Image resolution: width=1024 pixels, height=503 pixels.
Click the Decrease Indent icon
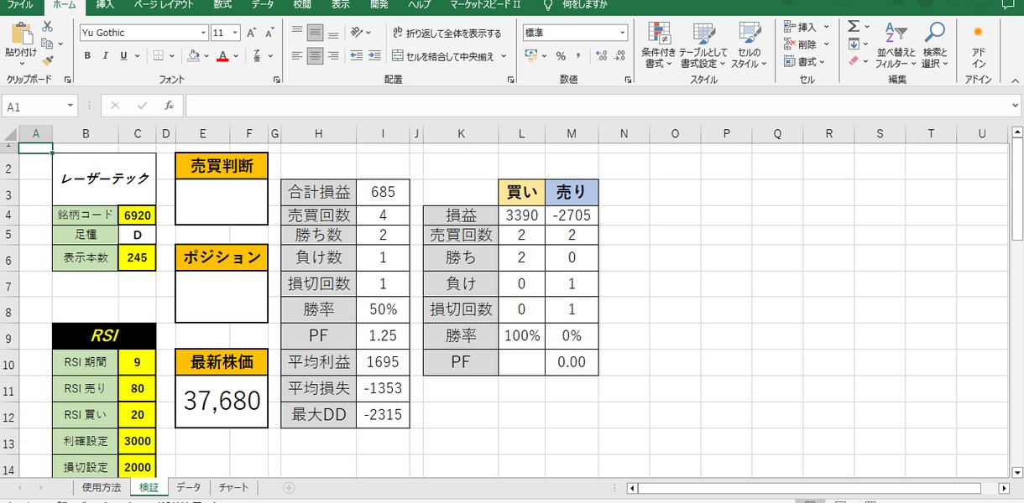[x=357, y=56]
